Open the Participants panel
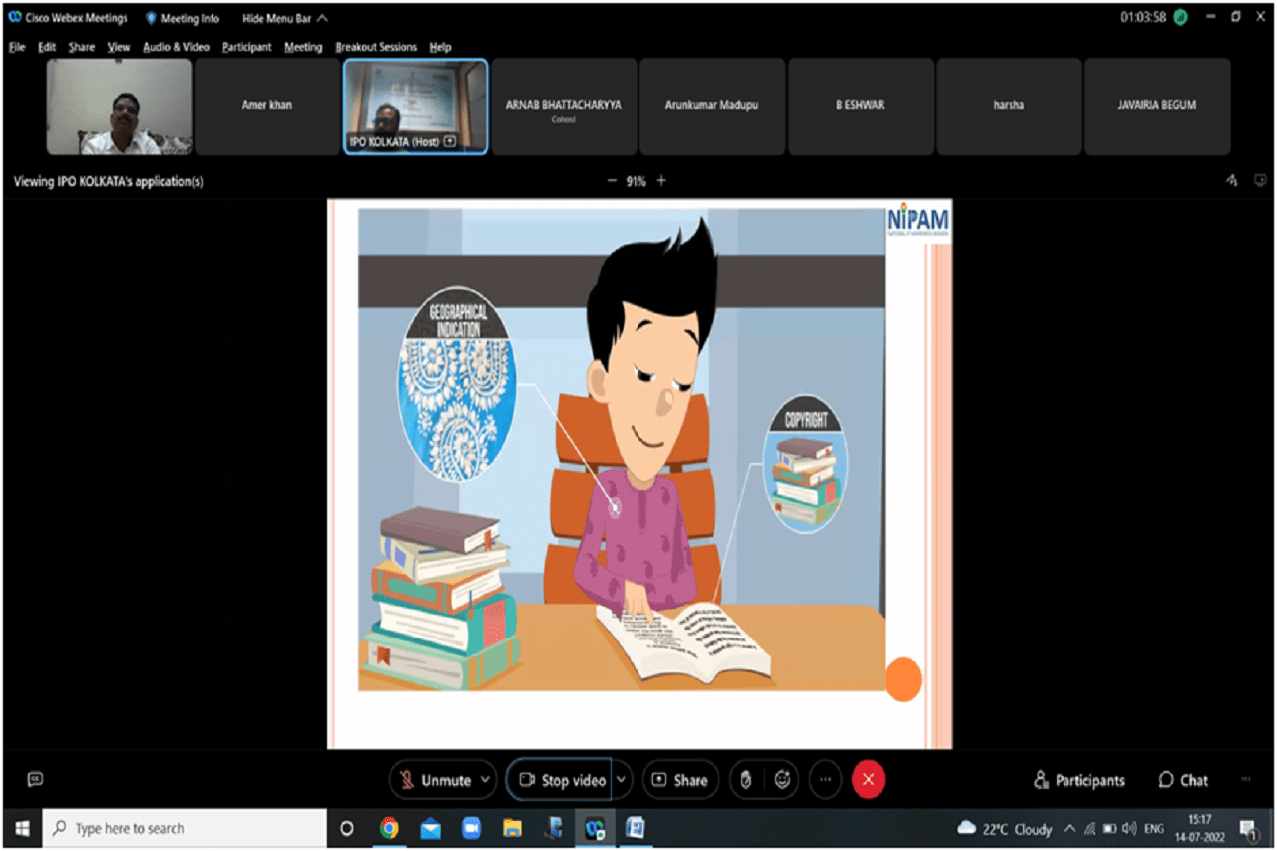Image resolution: width=1277 pixels, height=851 pixels. click(1078, 780)
